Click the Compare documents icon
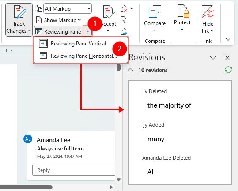Screen dimensions: 238x191 155,12
